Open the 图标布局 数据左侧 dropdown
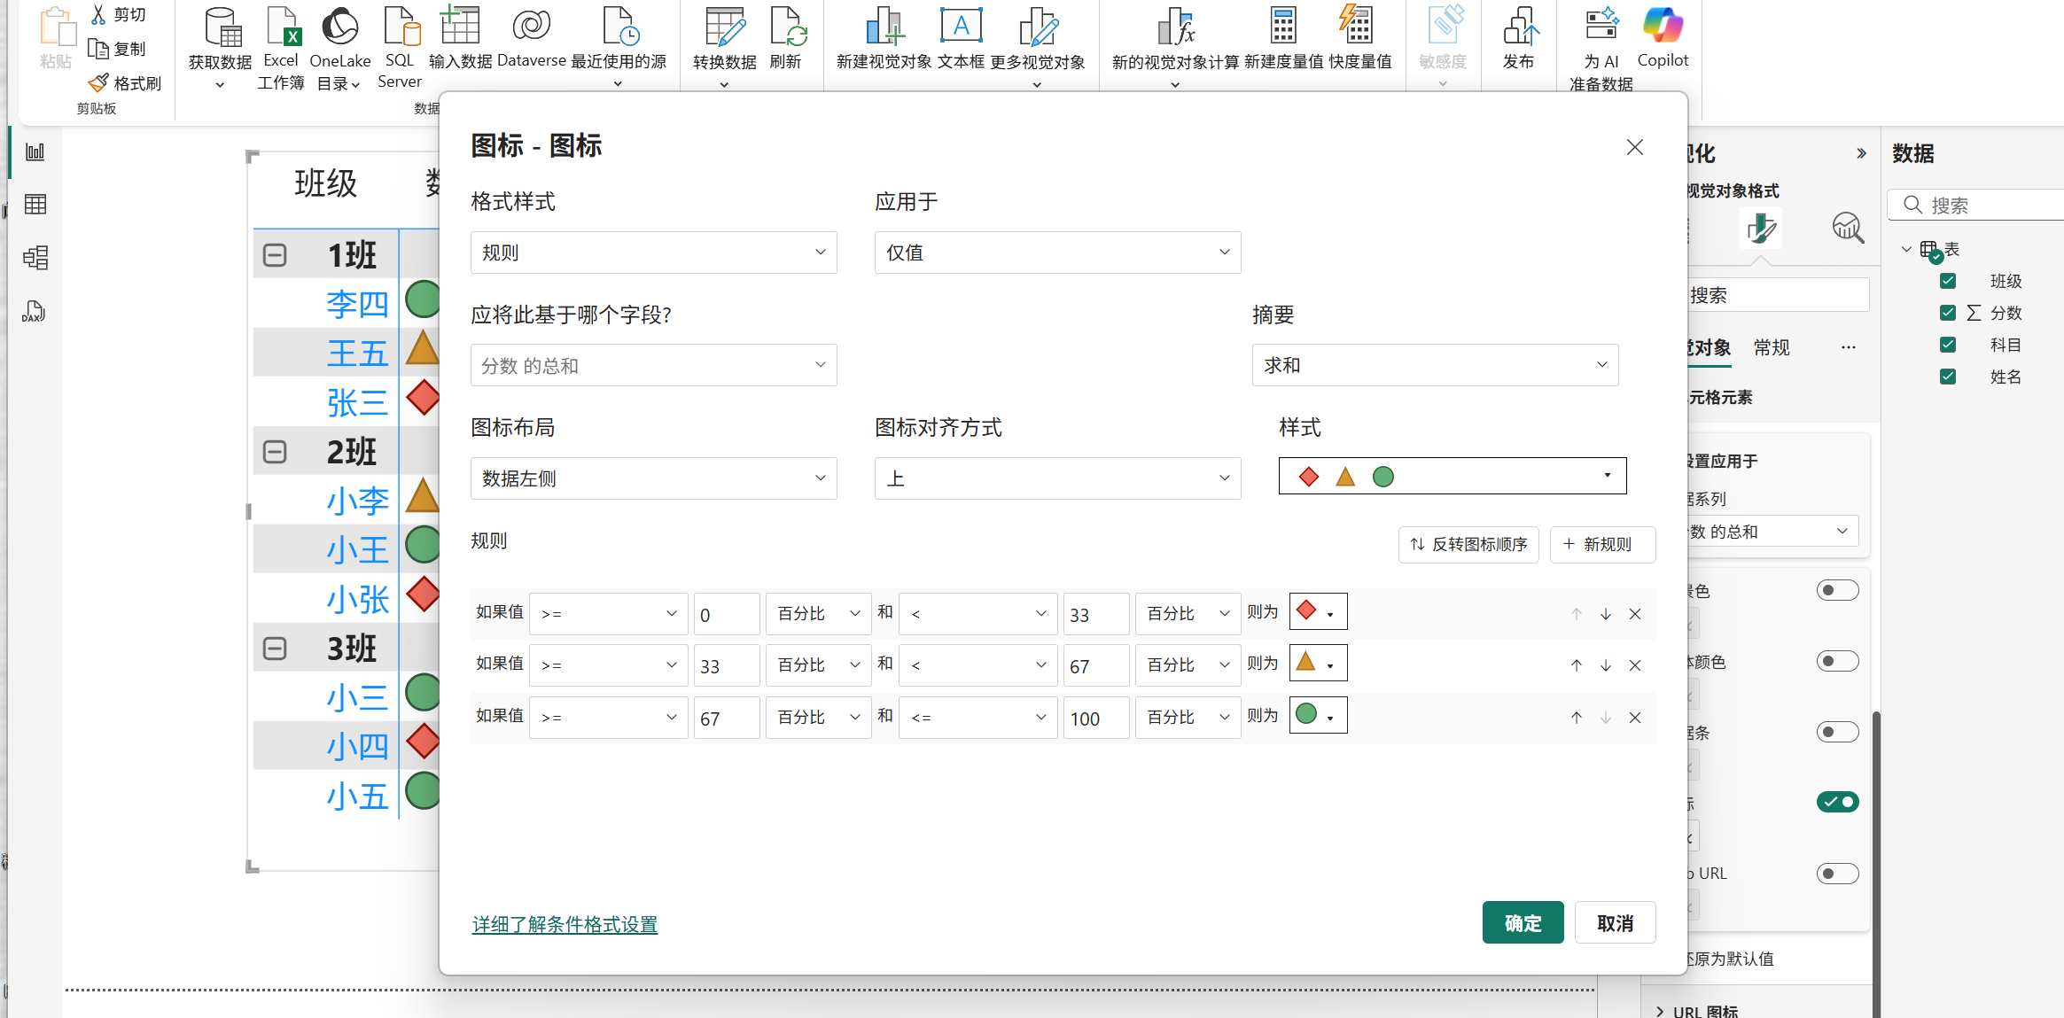This screenshot has height=1018, width=2064. tap(653, 478)
